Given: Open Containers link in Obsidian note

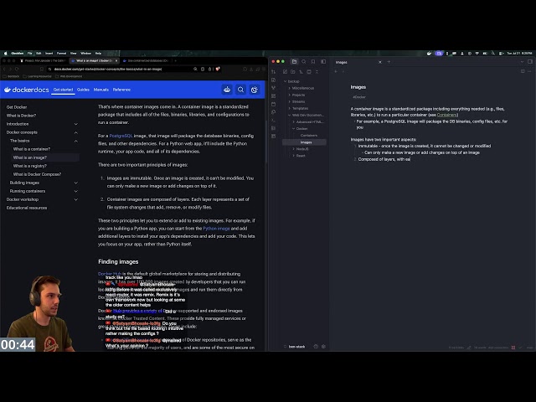Looking at the screenshot, I should [446, 115].
